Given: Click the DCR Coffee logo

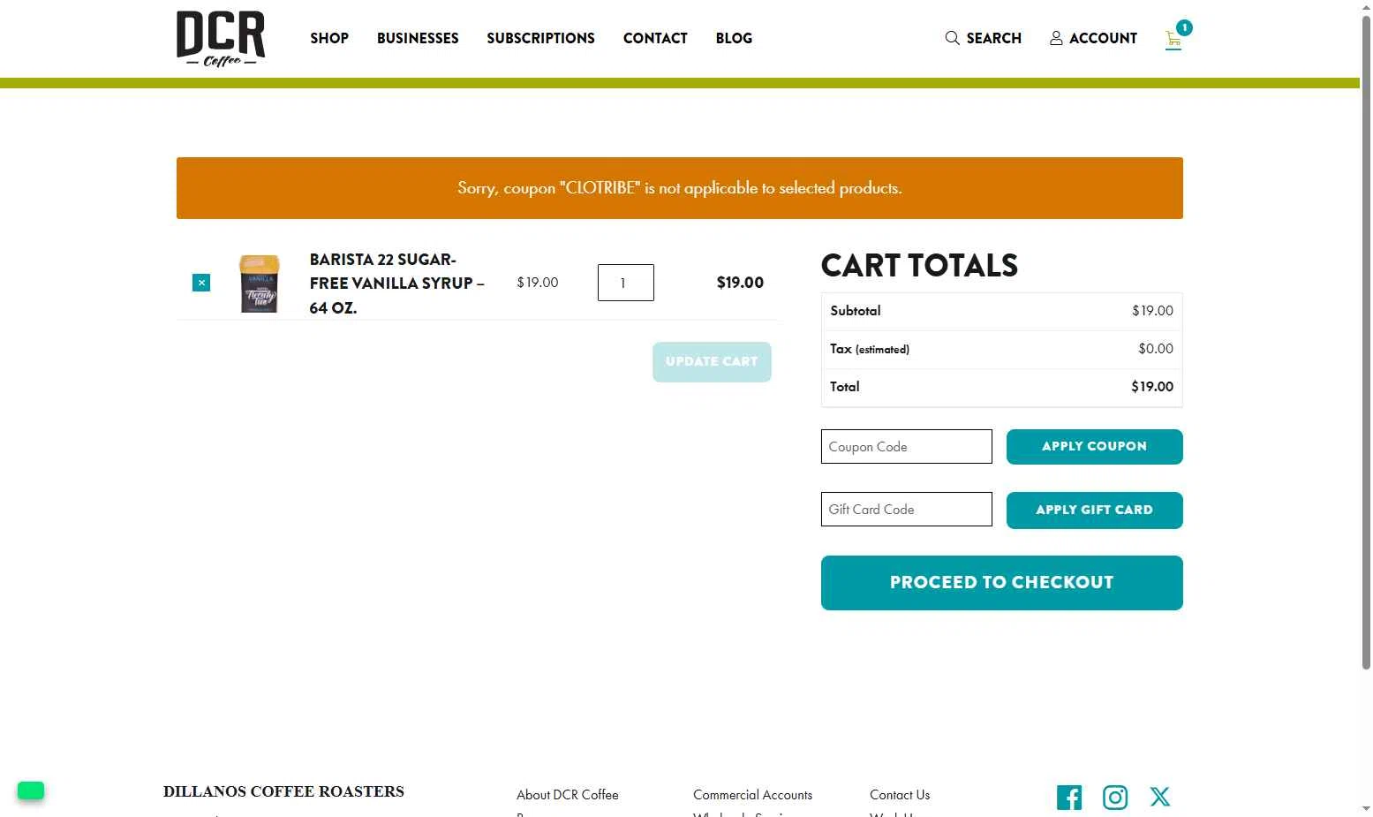Looking at the screenshot, I should click(221, 38).
